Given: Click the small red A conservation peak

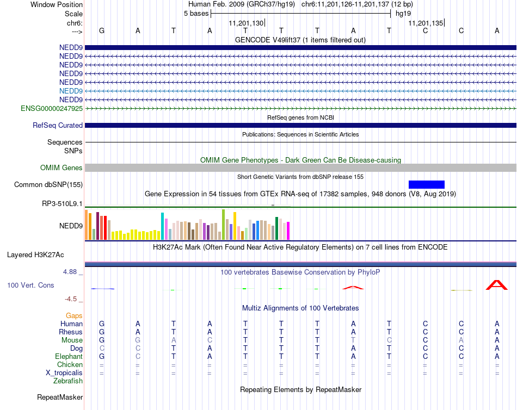Looking at the screenshot, I should 353,288.
